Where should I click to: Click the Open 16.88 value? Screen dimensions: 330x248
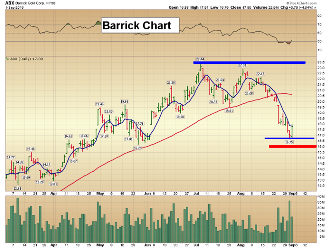point(179,8)
